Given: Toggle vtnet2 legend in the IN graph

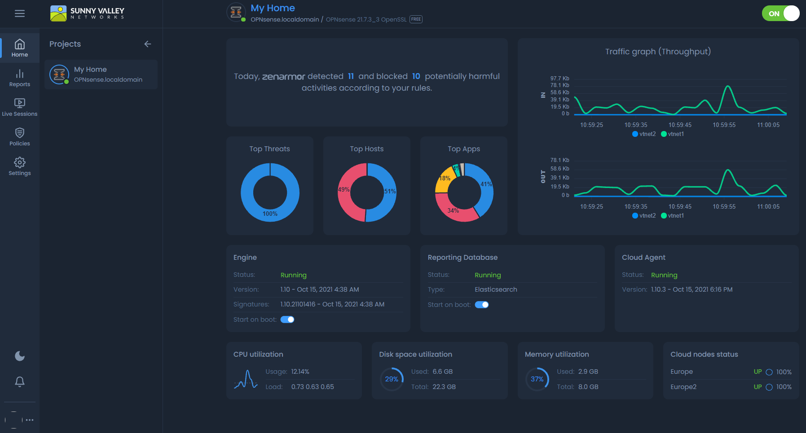Looking at the screenshot, I should pyautogui.click(x=644, y=134).
